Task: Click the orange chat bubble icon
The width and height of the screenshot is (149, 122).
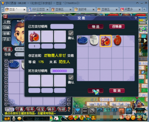Action: [x=20, y=119]
